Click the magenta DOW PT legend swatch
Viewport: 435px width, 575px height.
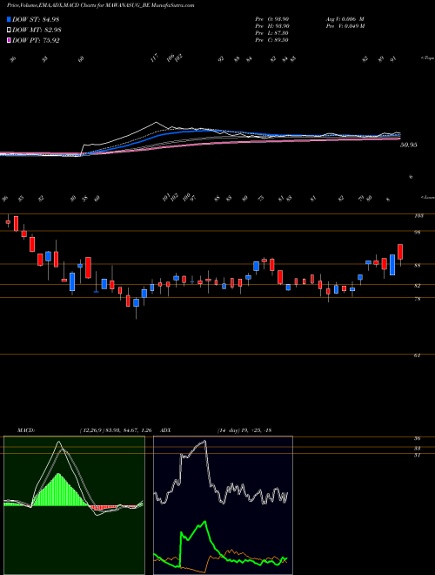click(10, 40)
